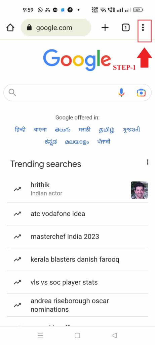This screenshot has width=155, height=345.
Task: Switch Google to Tamil language
Action: [107, 130]
